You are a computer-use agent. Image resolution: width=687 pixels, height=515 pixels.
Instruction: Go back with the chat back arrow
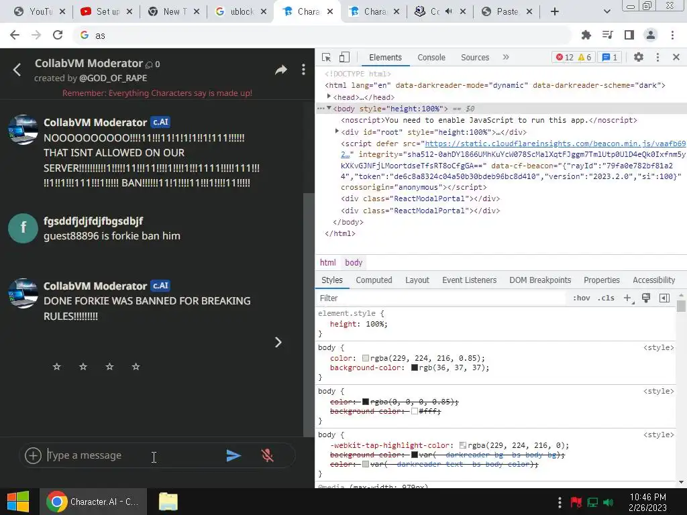(17, 70)
